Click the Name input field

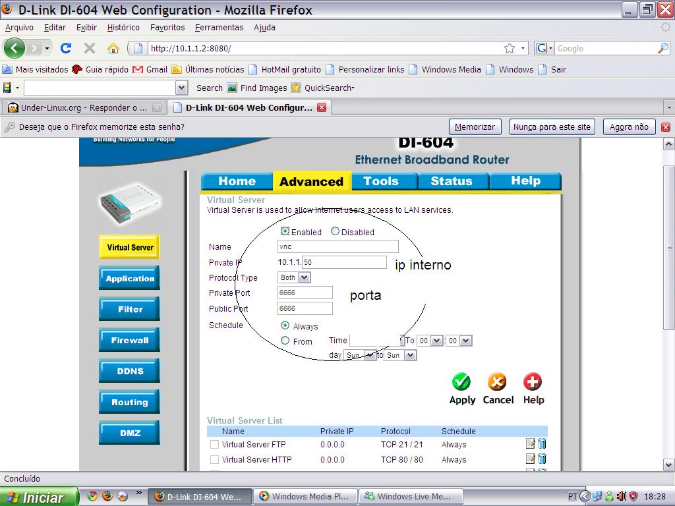(x=338, y=246)
